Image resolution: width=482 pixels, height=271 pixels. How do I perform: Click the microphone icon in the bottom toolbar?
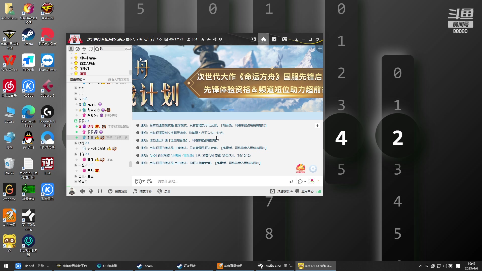pyautogui.click(x=91, y=191)
